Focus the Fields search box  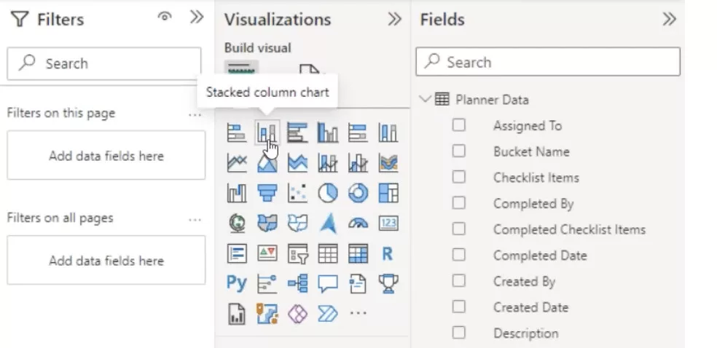[548, 62]
